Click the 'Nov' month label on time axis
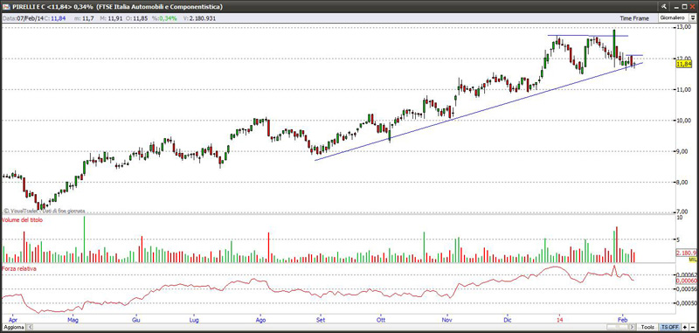Image resolution: width=699 pixels, height=333 pixels. 447,320
